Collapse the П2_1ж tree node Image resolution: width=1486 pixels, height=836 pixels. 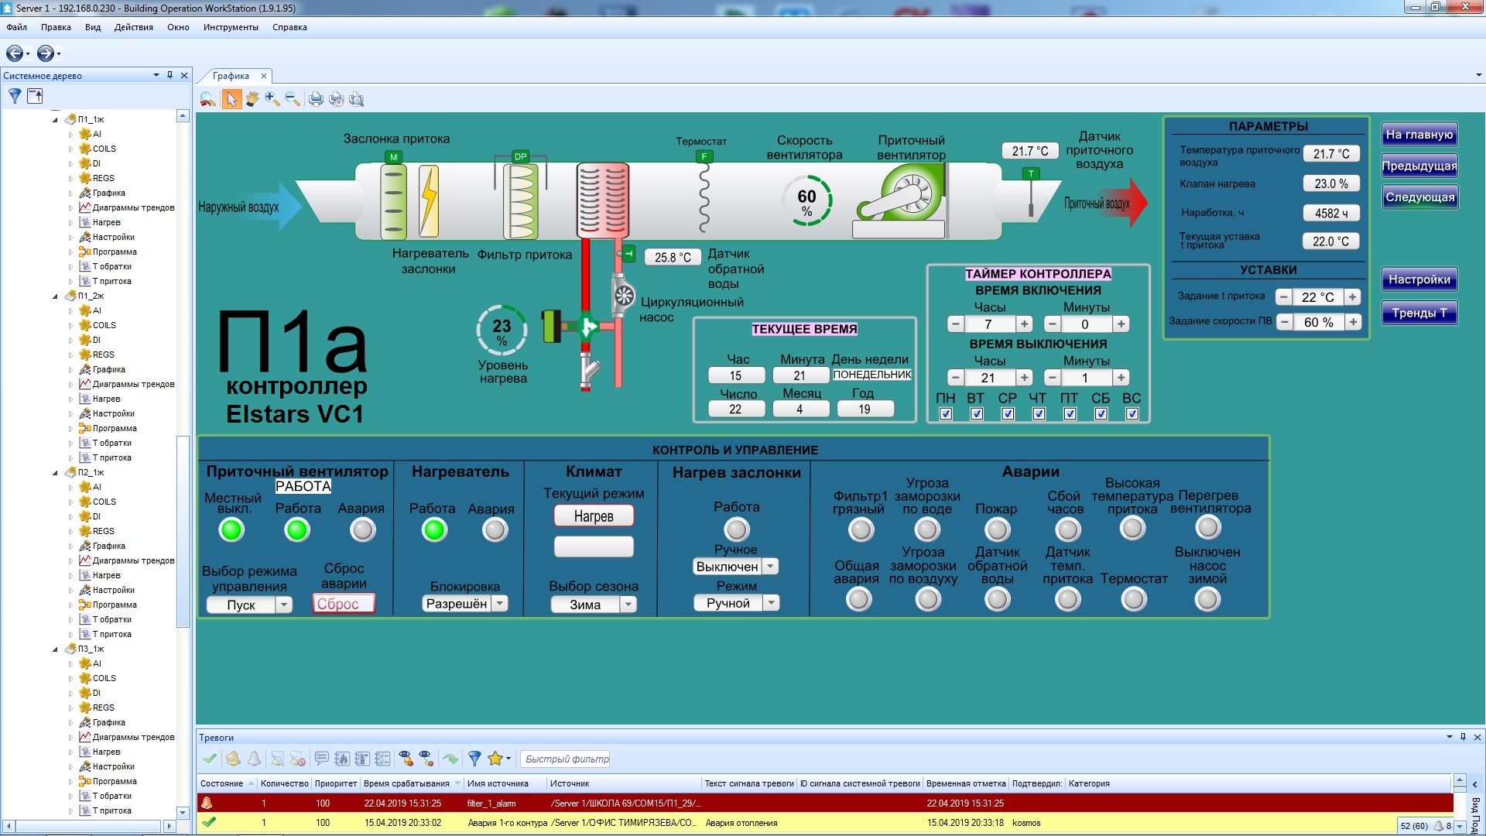click(x=55, y=473)
